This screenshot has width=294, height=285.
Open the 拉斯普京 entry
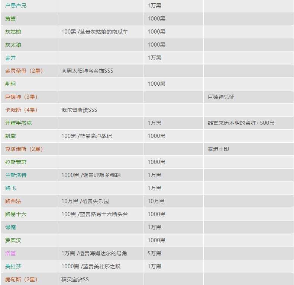point(16,162)
